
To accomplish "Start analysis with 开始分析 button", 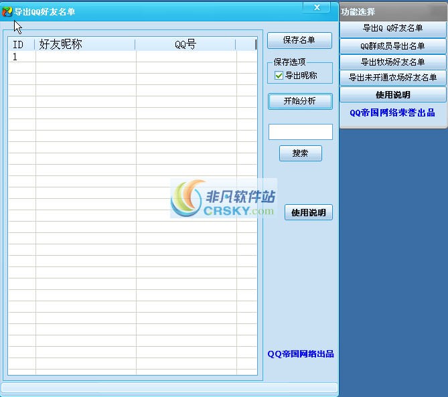I will click(300, 101).
